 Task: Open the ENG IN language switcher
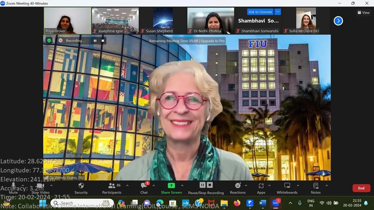pos(311,203)
